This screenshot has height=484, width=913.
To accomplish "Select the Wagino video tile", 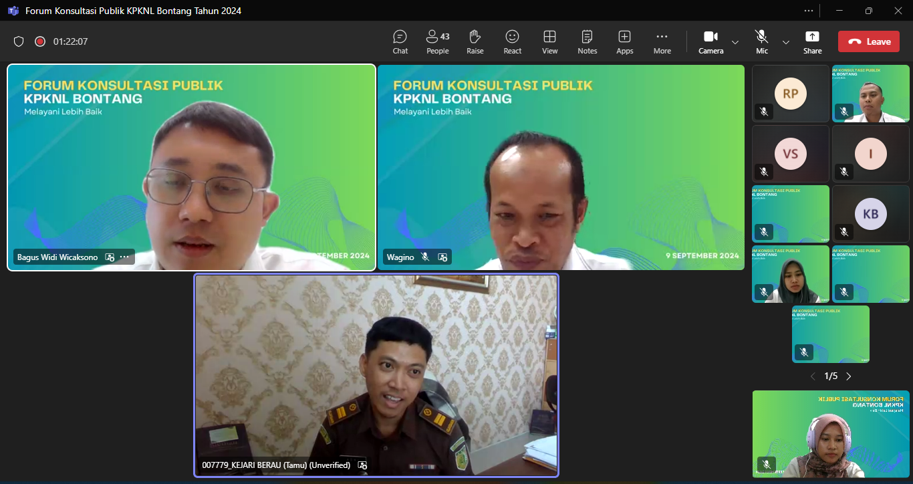I will click(561, 167).
